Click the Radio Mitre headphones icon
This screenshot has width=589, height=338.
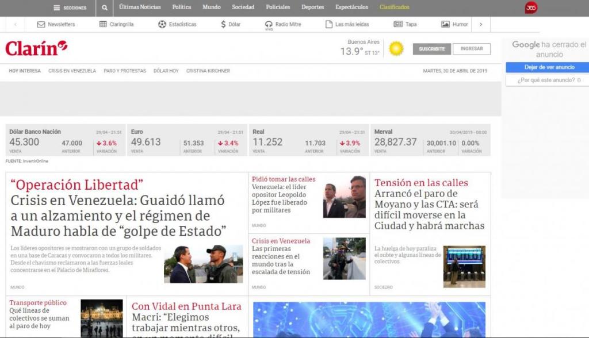269,24
